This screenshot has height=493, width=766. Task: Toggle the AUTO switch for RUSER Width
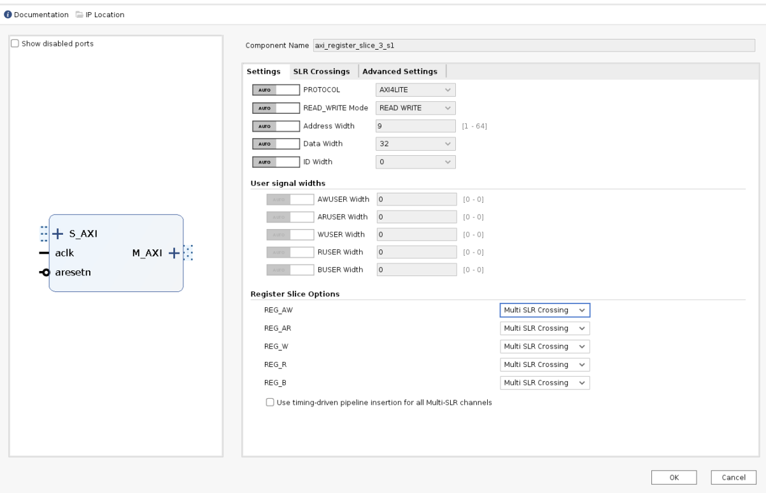pyautogui.click(x=290, y=253)
